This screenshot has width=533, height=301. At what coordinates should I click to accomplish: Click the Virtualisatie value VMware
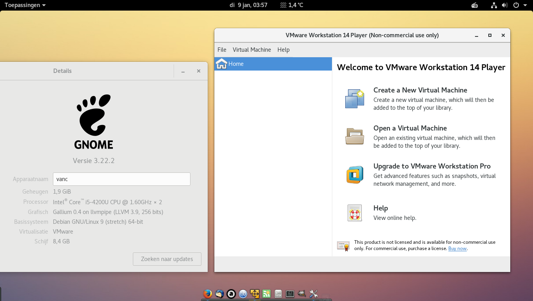(63, 232)
